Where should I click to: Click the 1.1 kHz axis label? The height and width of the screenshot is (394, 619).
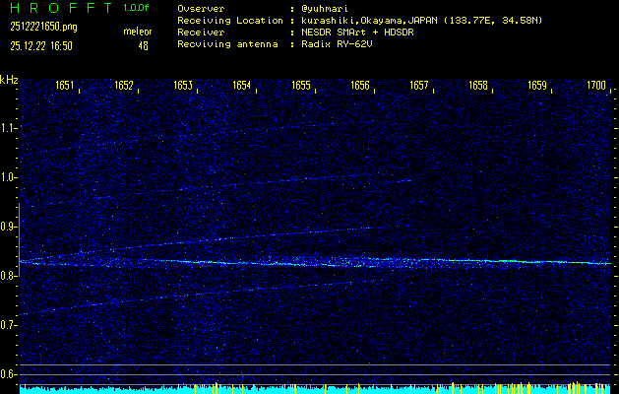pos(10,128)
